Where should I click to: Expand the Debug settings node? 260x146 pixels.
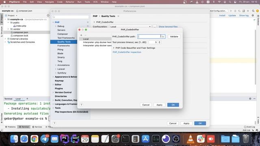(x=56, y=26)
